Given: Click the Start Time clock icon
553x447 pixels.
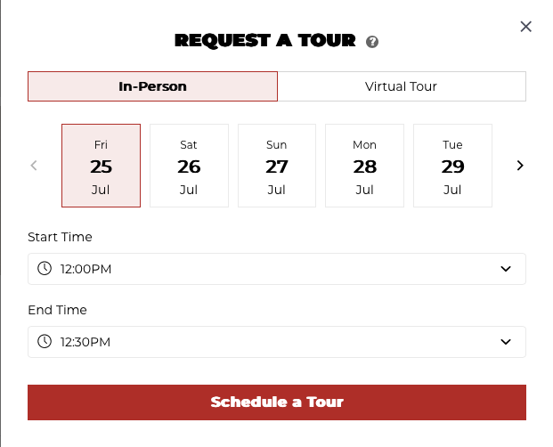Looking at the screenshot, I should point(45,269).
